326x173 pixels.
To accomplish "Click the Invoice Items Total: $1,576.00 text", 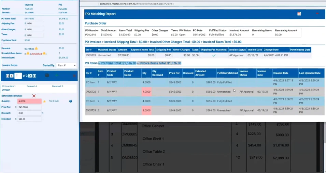I will pyautogui.click(x=160, y=63).
